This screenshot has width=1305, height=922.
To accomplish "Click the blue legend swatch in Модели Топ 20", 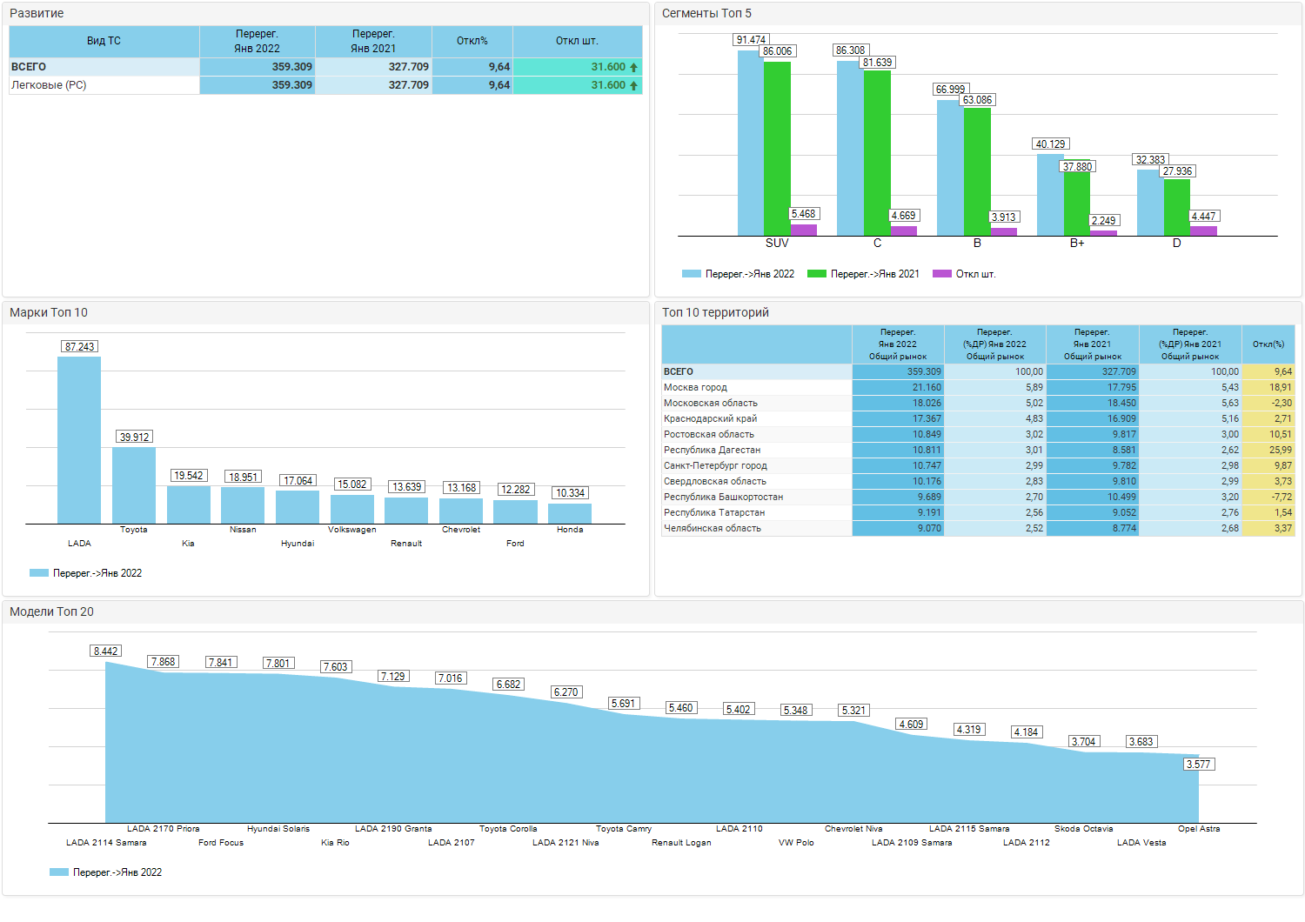I will (x=59, y=872).
